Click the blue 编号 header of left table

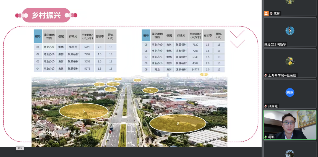[x=38, y=36]
